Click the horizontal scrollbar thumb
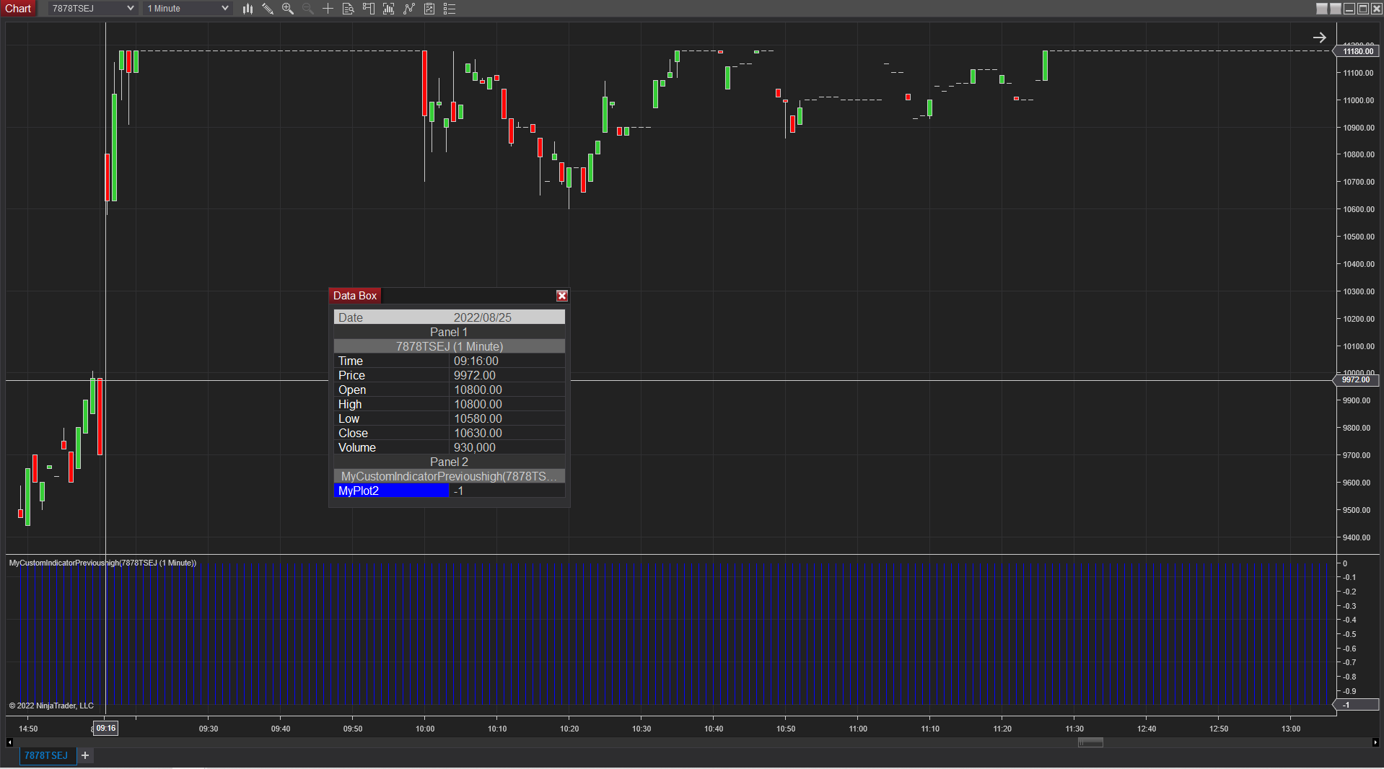Viewport: 1384px width, 769px height. click(x=1090, y=742)
